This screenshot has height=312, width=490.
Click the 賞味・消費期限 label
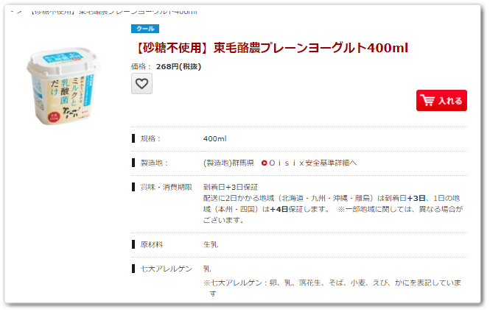coord(167,187)
